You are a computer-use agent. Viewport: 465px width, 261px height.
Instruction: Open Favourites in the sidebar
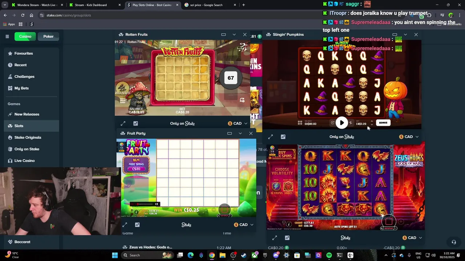tap(31, 53)
